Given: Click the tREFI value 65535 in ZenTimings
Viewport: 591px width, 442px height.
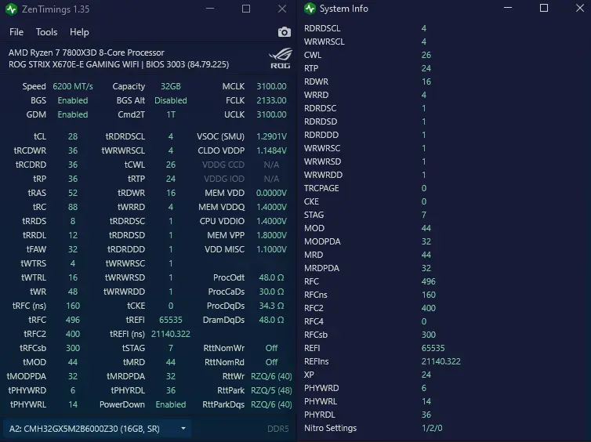Looking at the screenshot, I should pyautogui.click(x=171, y=320).
